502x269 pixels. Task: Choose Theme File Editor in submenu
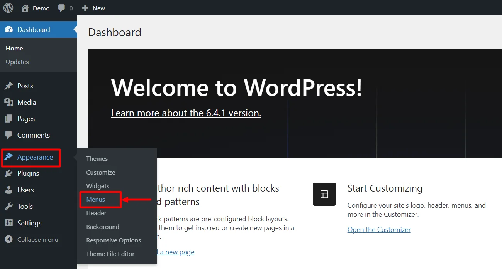point(110,254)
